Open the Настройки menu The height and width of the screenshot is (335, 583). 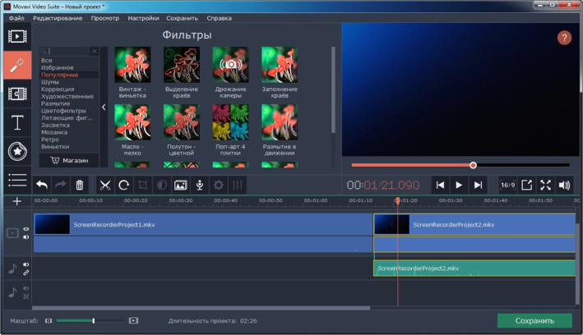pos(144,18)
